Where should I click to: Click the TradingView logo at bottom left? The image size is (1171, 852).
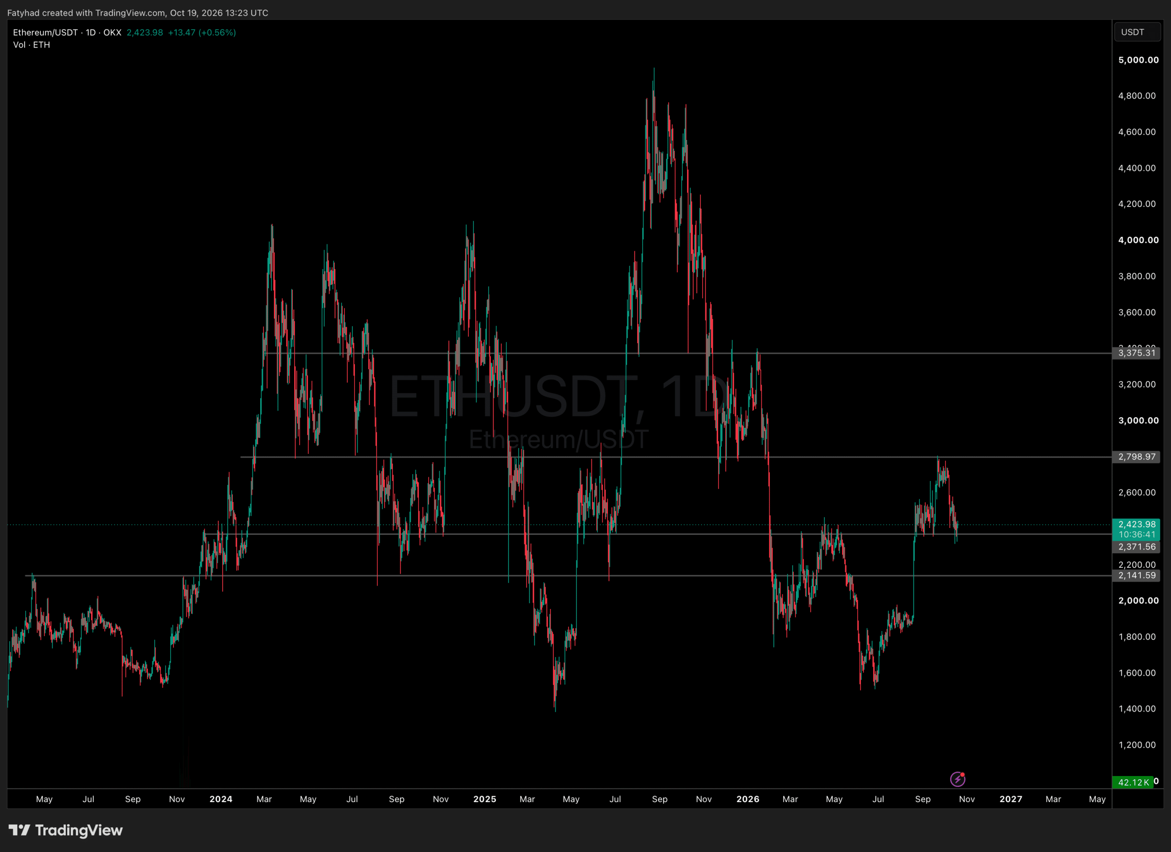65,830
